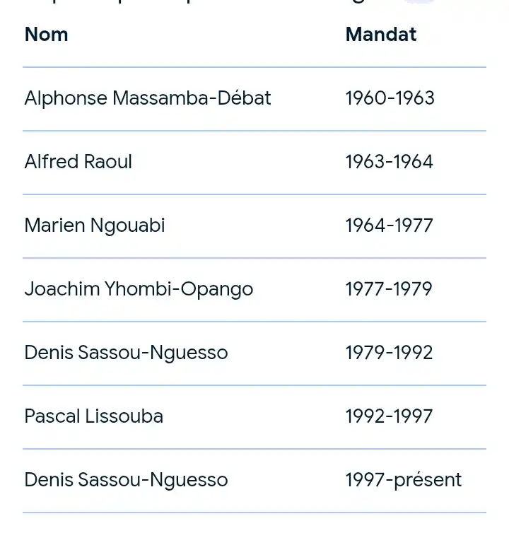
Task: Click the Nom column header
Action: [x=46, y=35]
